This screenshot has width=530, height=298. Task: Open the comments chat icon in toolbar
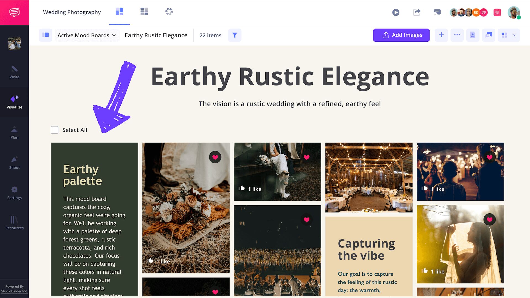[x=488, y=35]
